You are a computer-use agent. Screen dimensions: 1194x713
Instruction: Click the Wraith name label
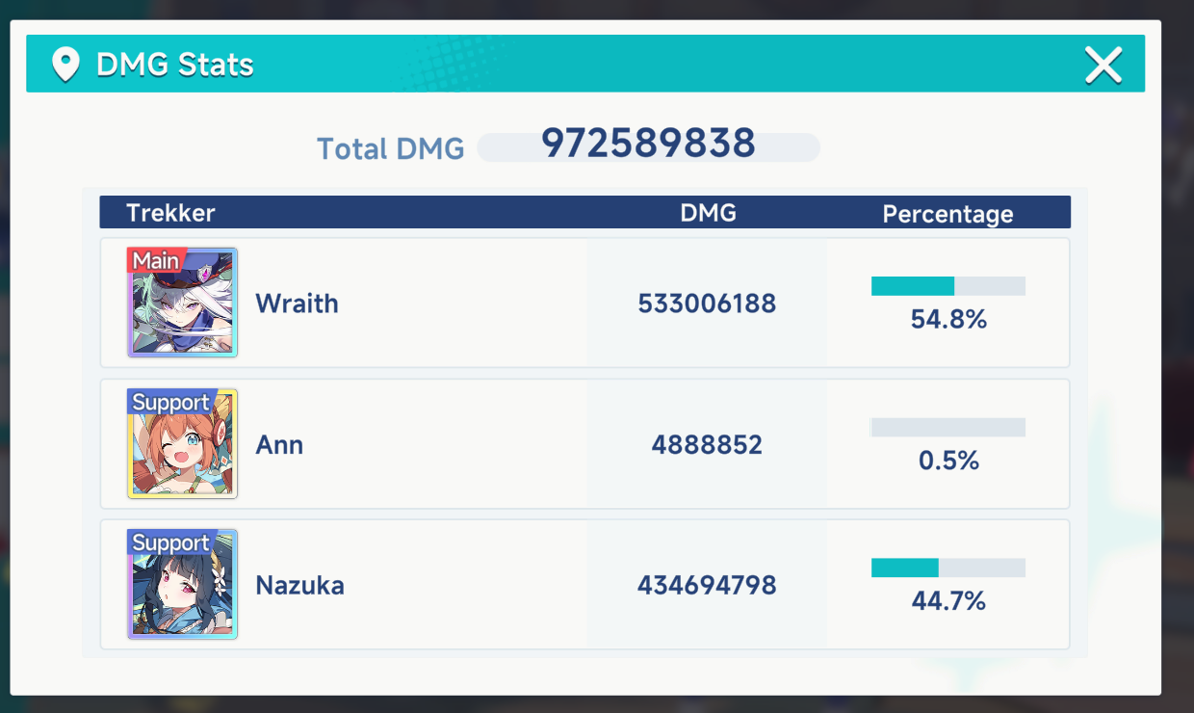[x=297, y=304]
